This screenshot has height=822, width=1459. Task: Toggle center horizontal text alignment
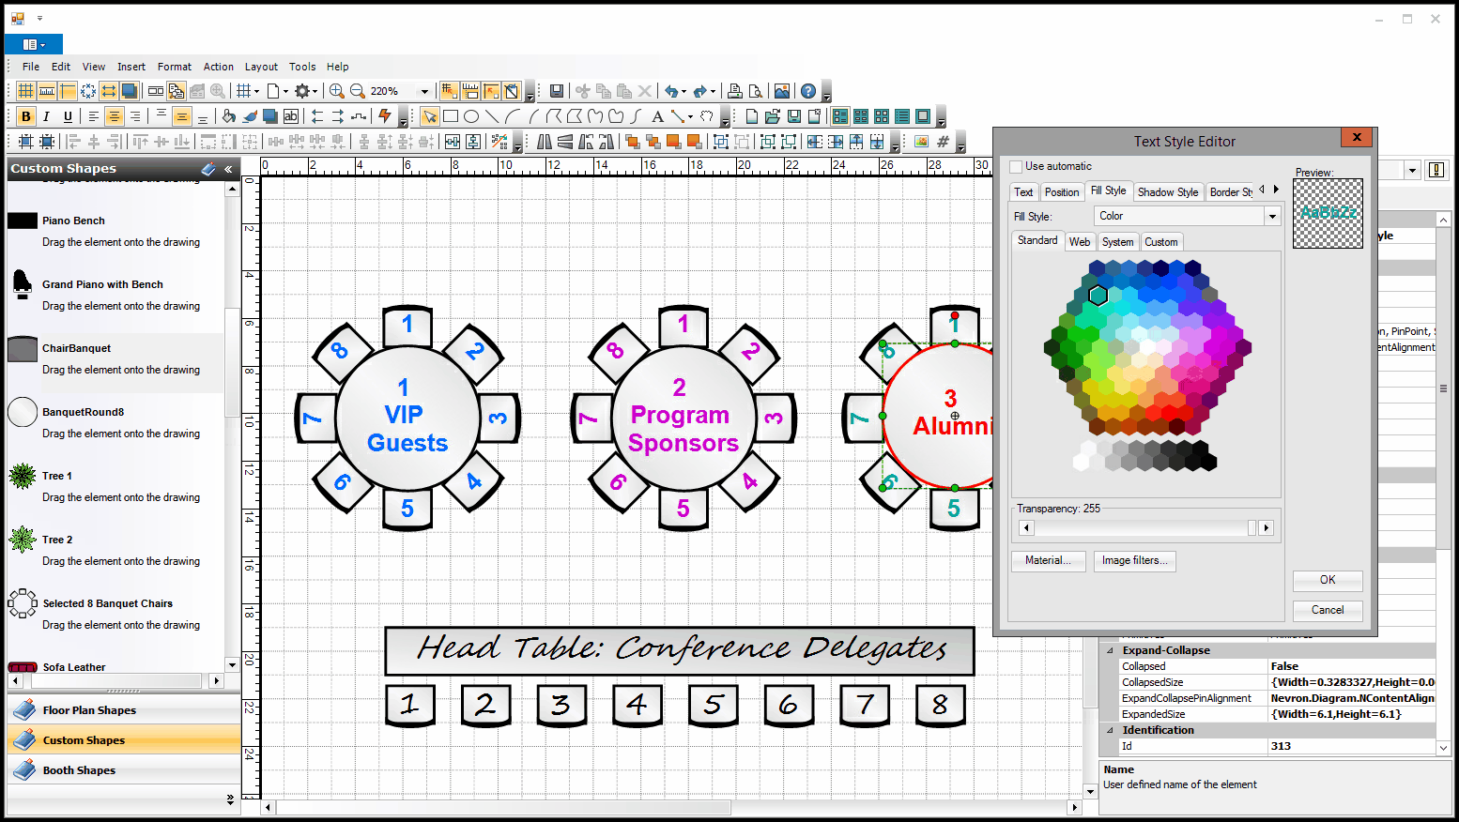point(114,116)
